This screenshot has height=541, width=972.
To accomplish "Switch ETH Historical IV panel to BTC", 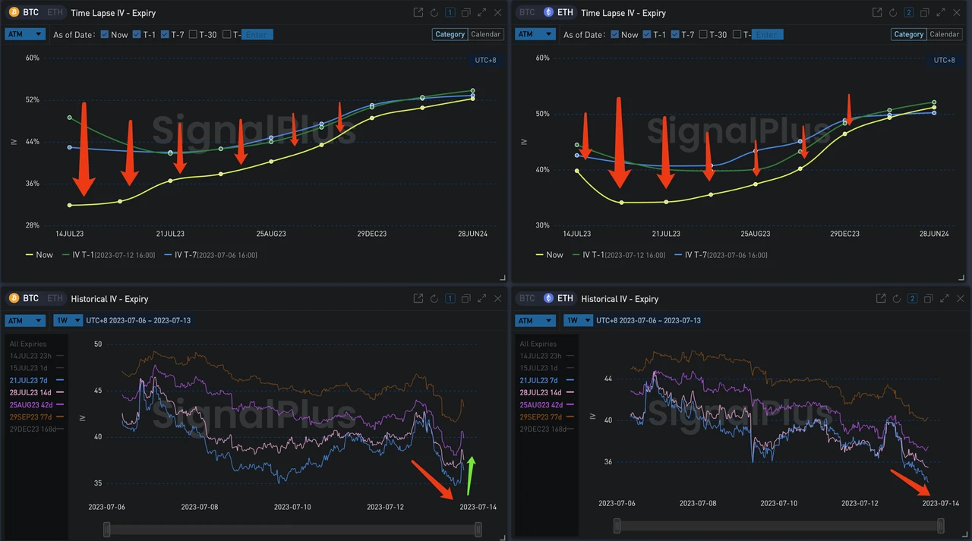I will pyautogui.click(x=527, y=299).
